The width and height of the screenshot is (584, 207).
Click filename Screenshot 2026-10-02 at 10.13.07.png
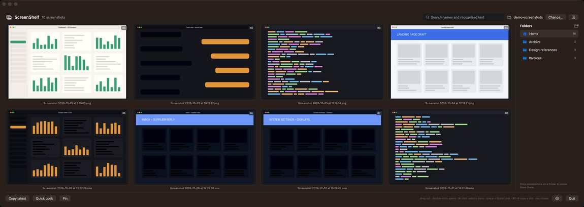click(195, 103)
